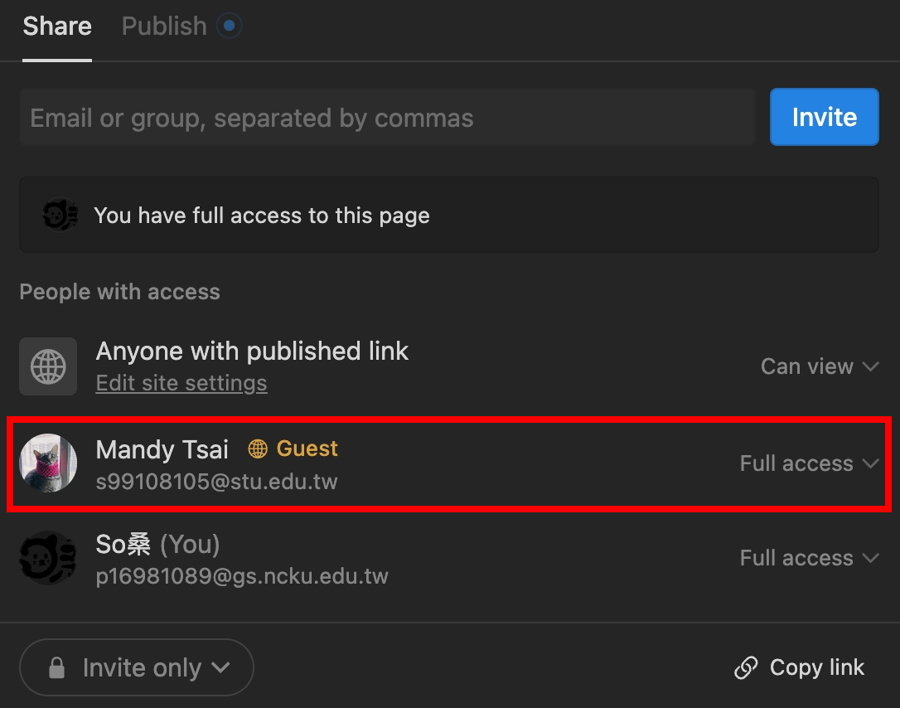Click the blue dot indicator next to Publish

coord(230,26)
